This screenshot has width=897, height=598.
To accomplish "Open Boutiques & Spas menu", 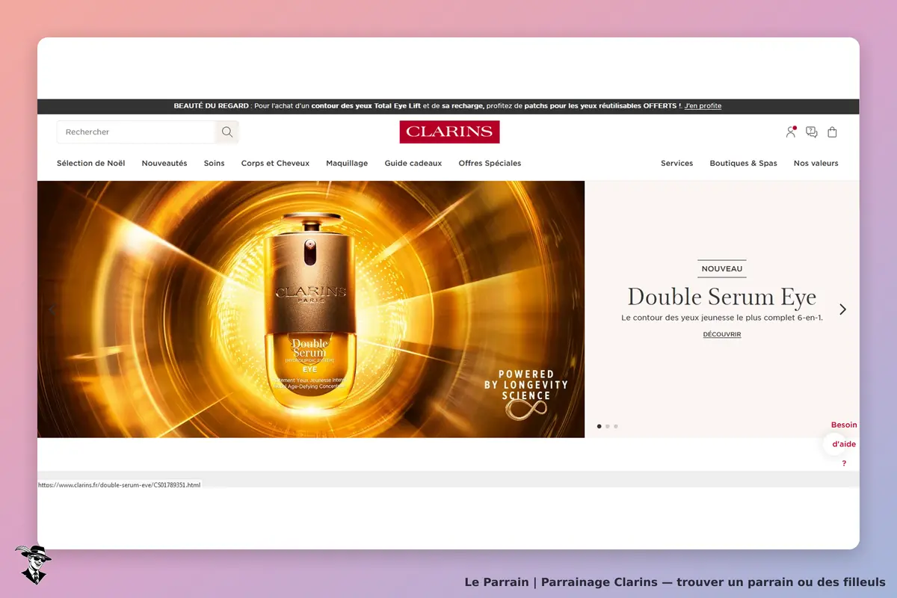I will [743, 163].
